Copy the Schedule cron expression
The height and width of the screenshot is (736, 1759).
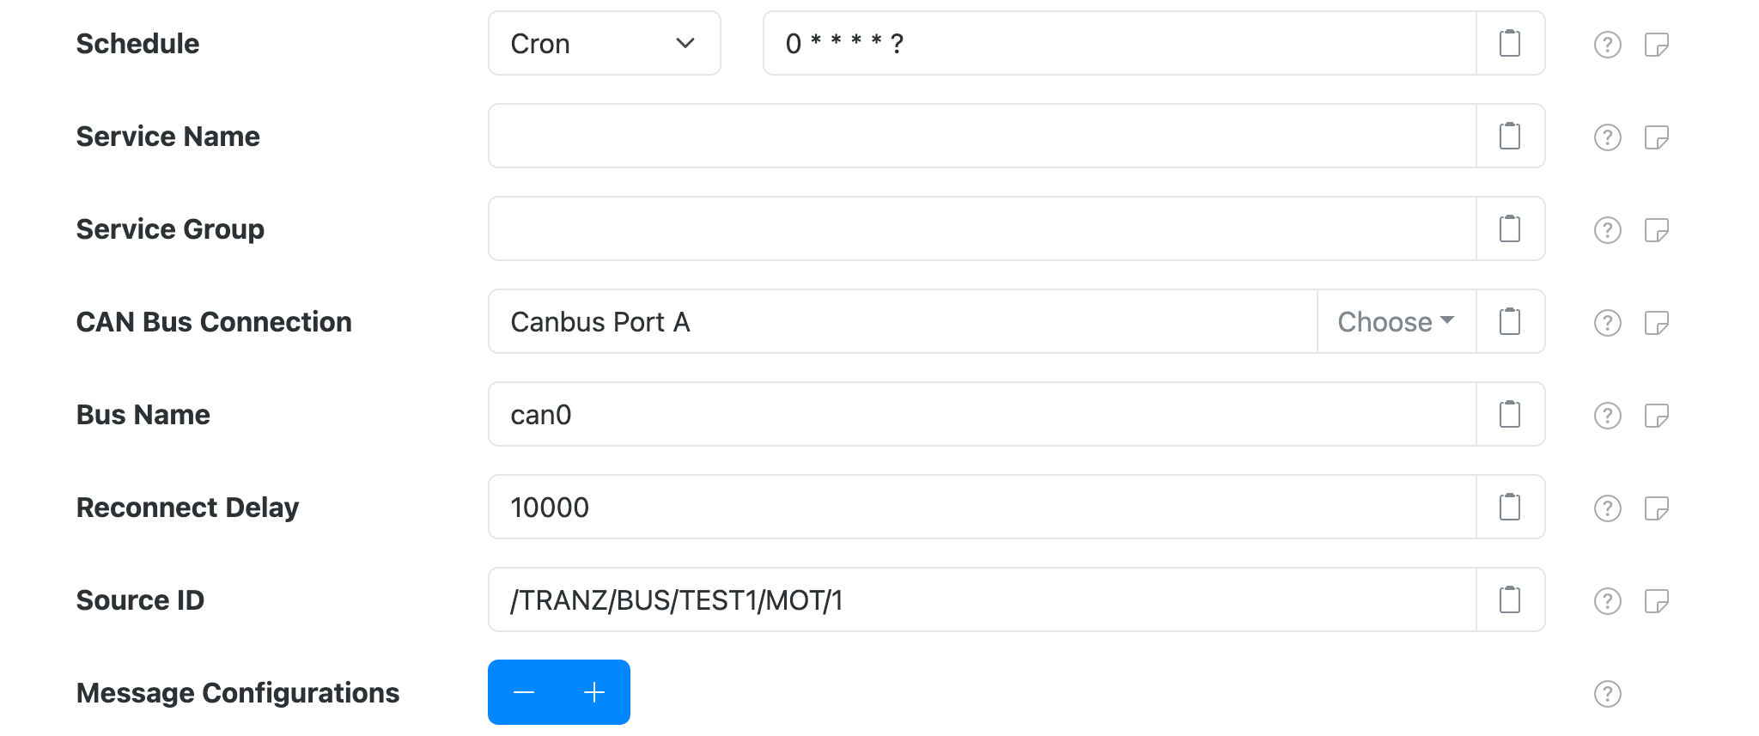[1509, 43]
